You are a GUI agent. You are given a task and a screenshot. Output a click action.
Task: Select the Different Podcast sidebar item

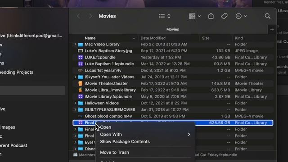13,145
